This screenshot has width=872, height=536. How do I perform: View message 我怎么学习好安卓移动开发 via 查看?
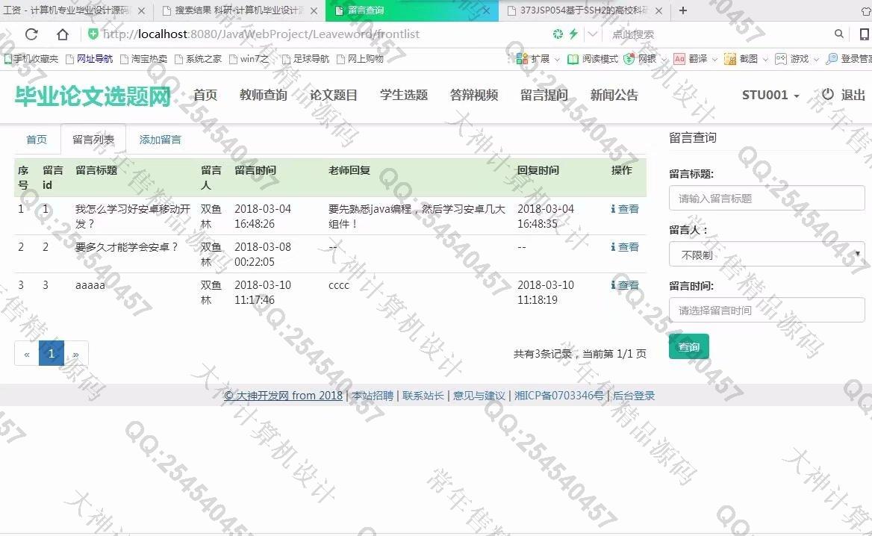point(625,209)
